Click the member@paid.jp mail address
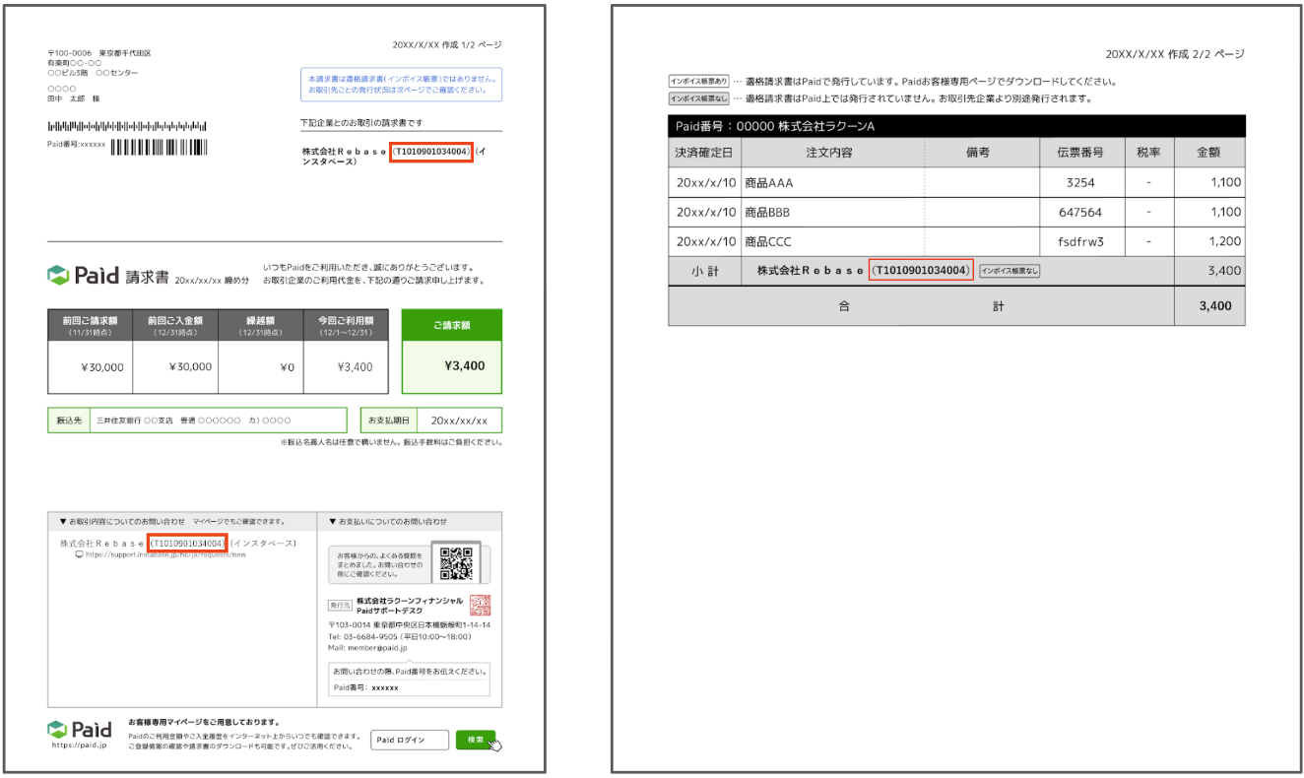 coord(368,647)
